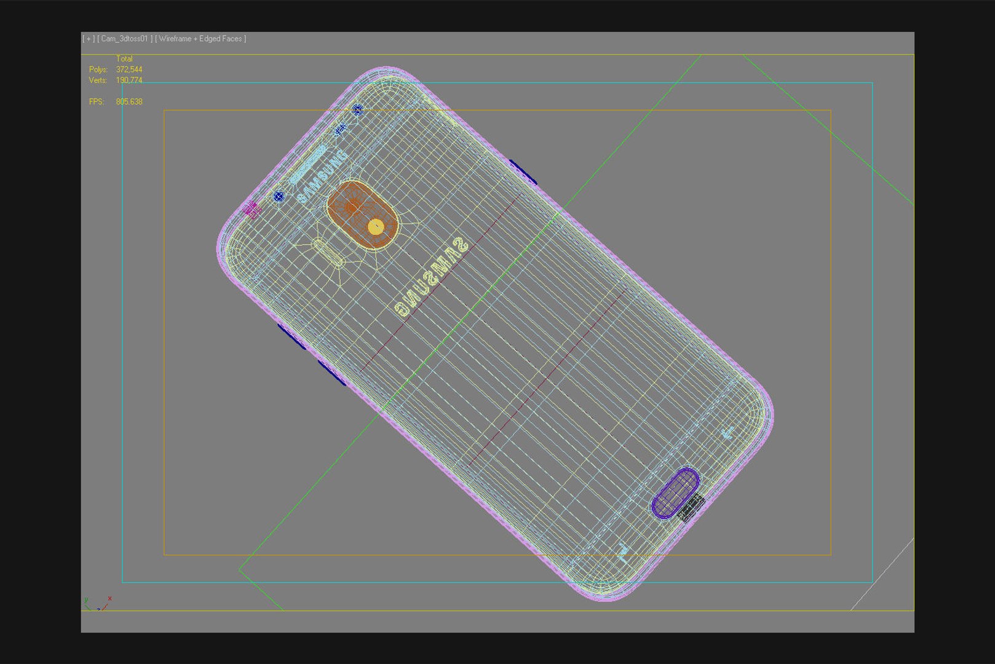This screenshot has width=995, height=664.
Task: Open the Cam_3dtoss01 camera view menu
Action: coord(125,39)
